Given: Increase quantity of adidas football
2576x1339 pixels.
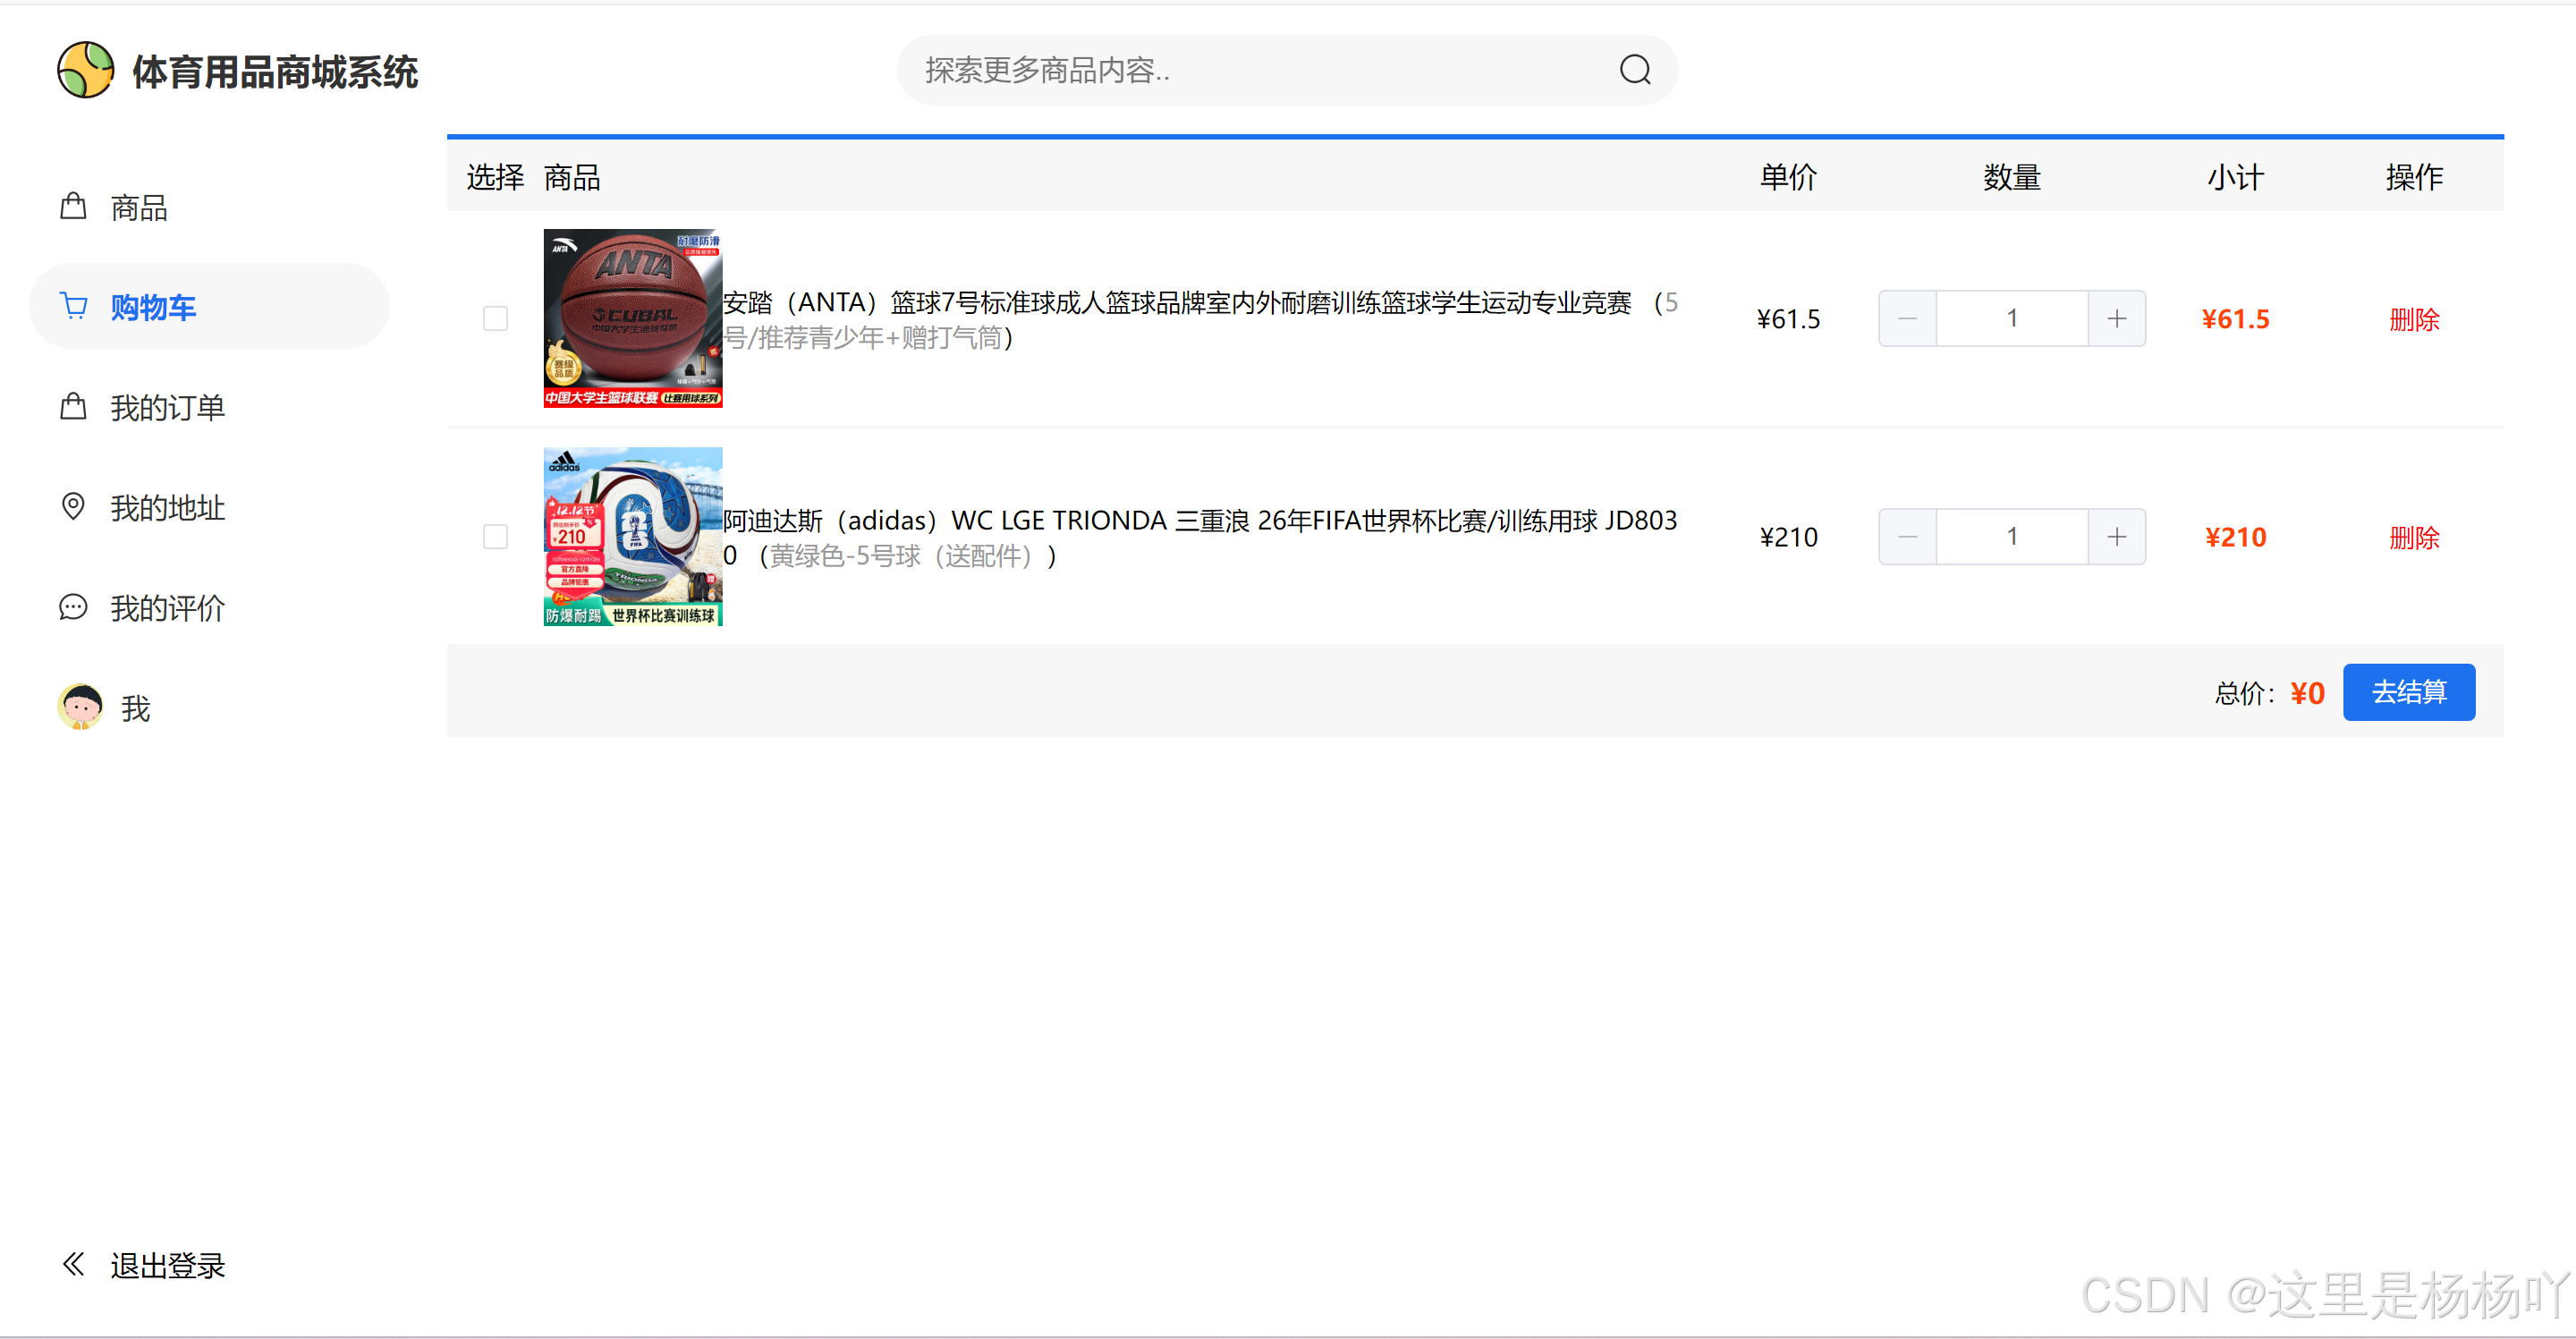Looking at the screenshot, I should click(2117, 536).
